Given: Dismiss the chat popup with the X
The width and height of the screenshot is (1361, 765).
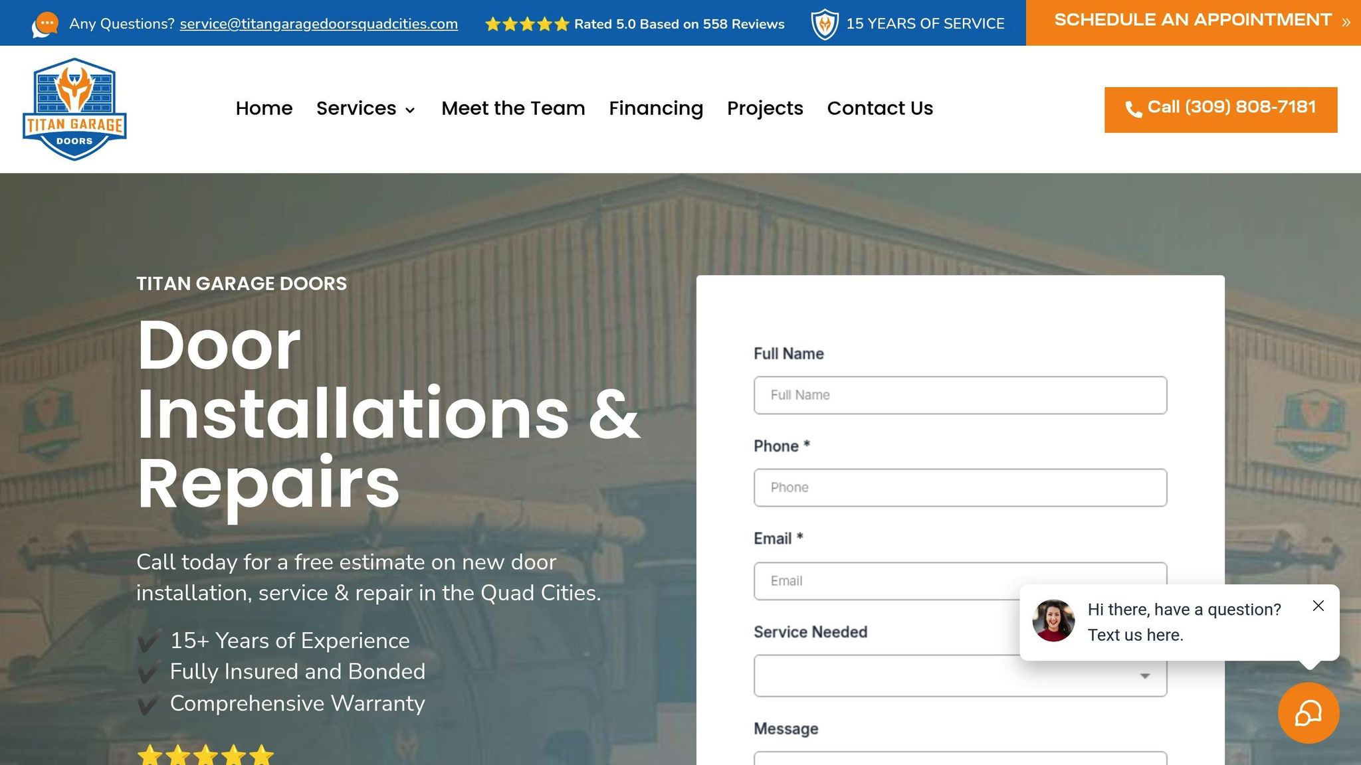Looking at the screenshot, I should click(x=1318, y=606).
